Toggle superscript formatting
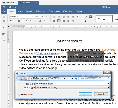Viewport: 118px width, 108px height. pos(27,21)
